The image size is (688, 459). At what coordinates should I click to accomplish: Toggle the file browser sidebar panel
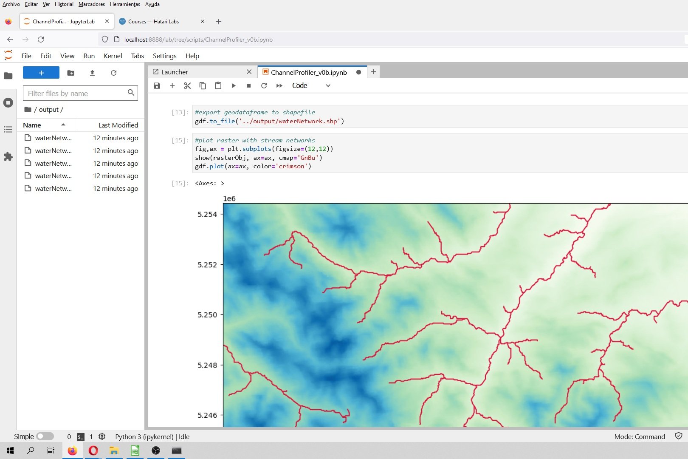coord(8,76)
